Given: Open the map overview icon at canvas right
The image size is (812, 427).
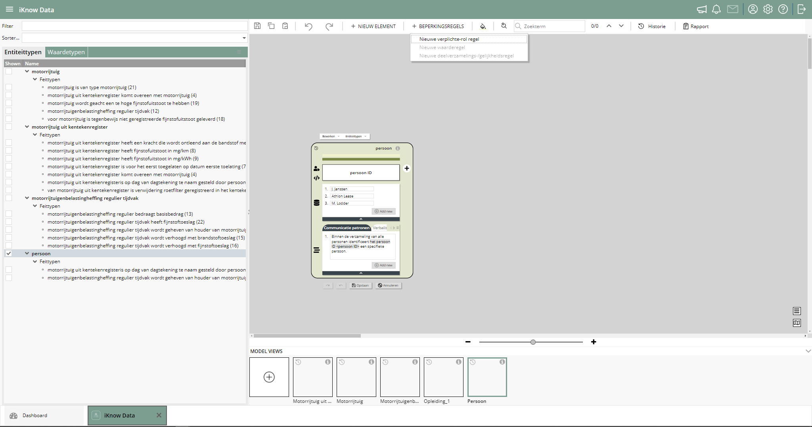Looking at the screenshot, I should click(797, 323).
